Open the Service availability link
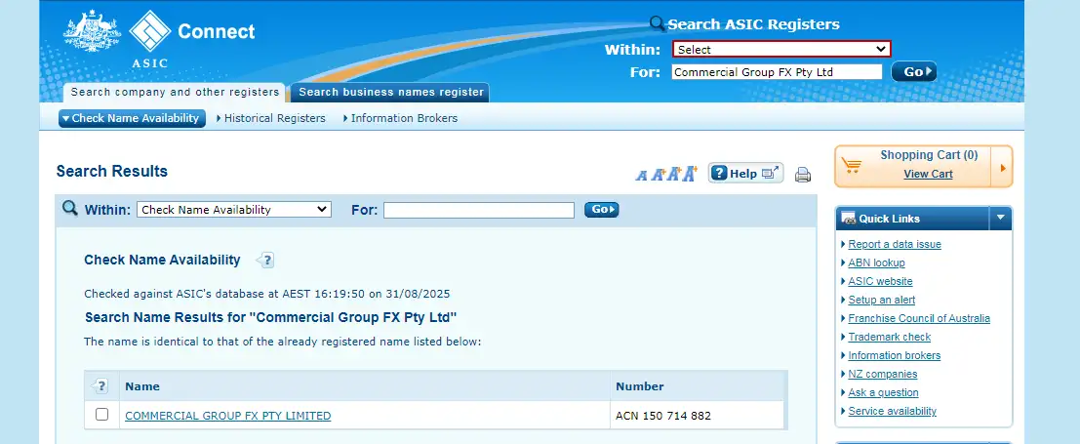1080x444 pixels. pyautogui.click(x=892, y=412)
